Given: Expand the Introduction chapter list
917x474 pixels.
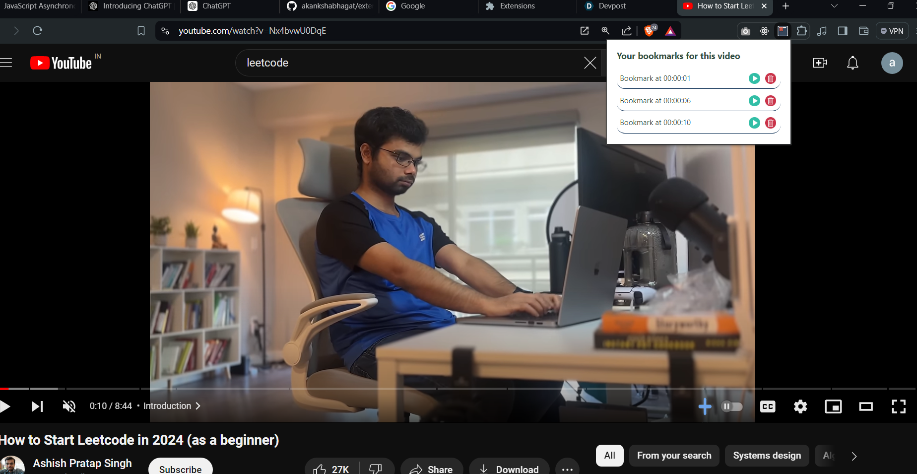Looking at the screenshot, I should coord(172,406).
